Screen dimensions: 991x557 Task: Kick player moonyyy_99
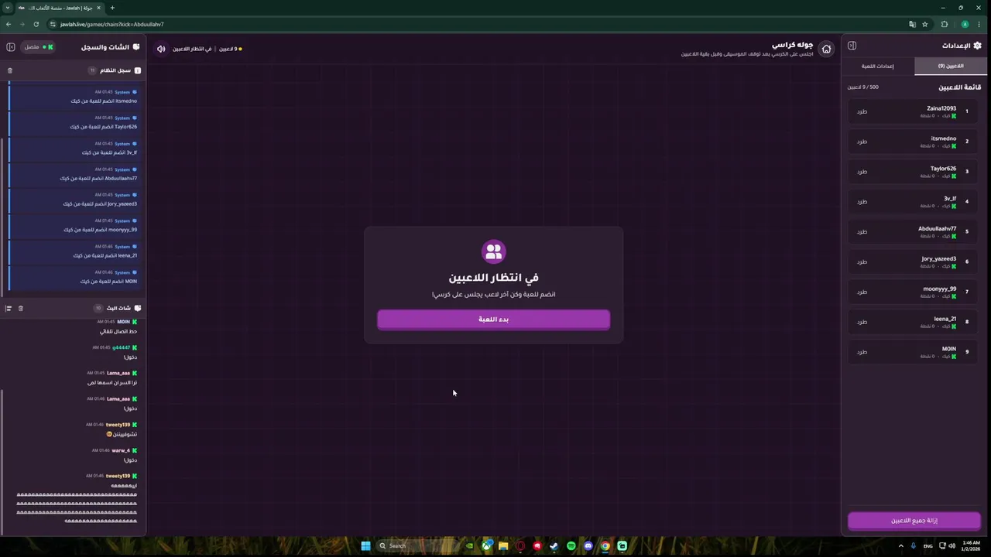[x=862, y=292]
